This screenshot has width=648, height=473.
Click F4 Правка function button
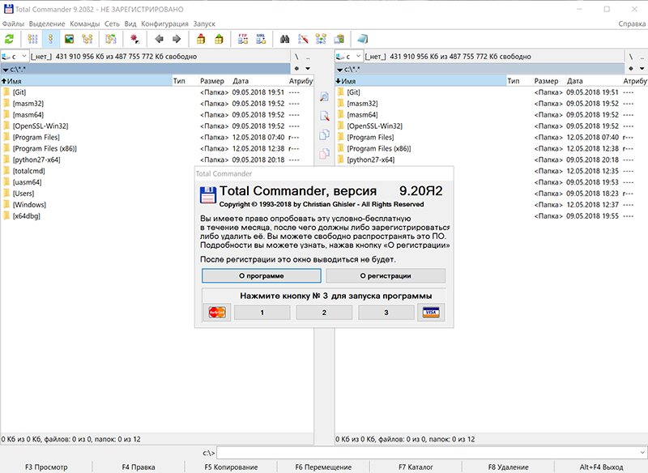click(139, 467)
